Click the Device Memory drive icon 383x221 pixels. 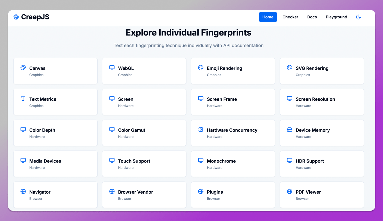click(290, 130)
